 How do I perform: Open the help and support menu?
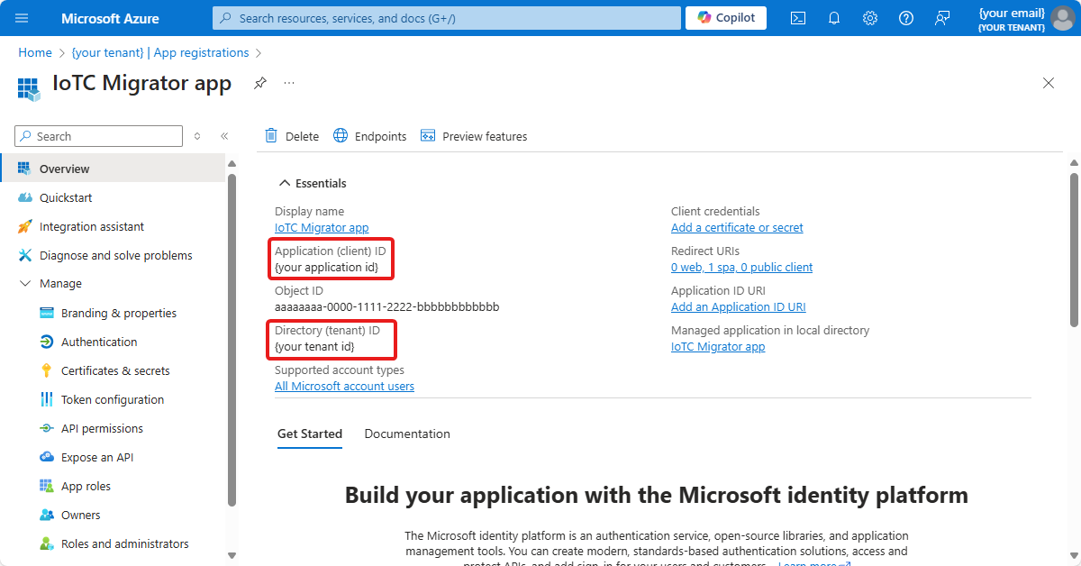point(905,17)
